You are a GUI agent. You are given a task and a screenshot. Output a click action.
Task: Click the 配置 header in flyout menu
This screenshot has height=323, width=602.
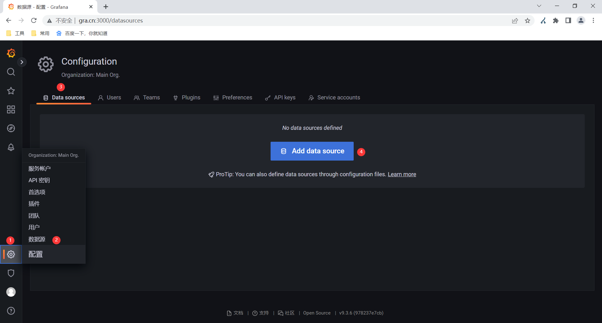(54, 254)
